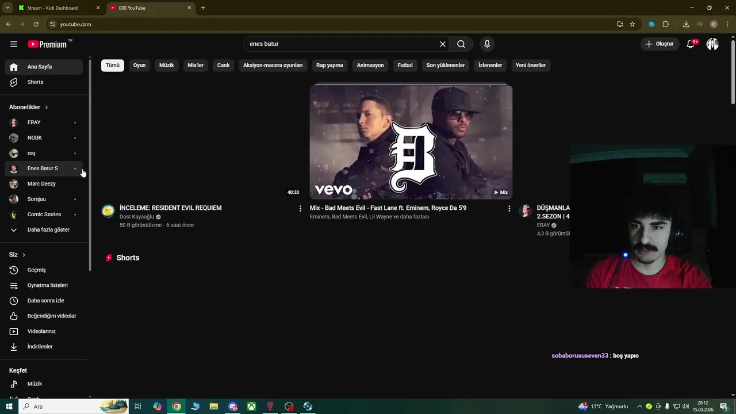Screen dimensions: 736x414
Task: Expand Daha fazla göster subscriptions
Action: click(44, 230)
